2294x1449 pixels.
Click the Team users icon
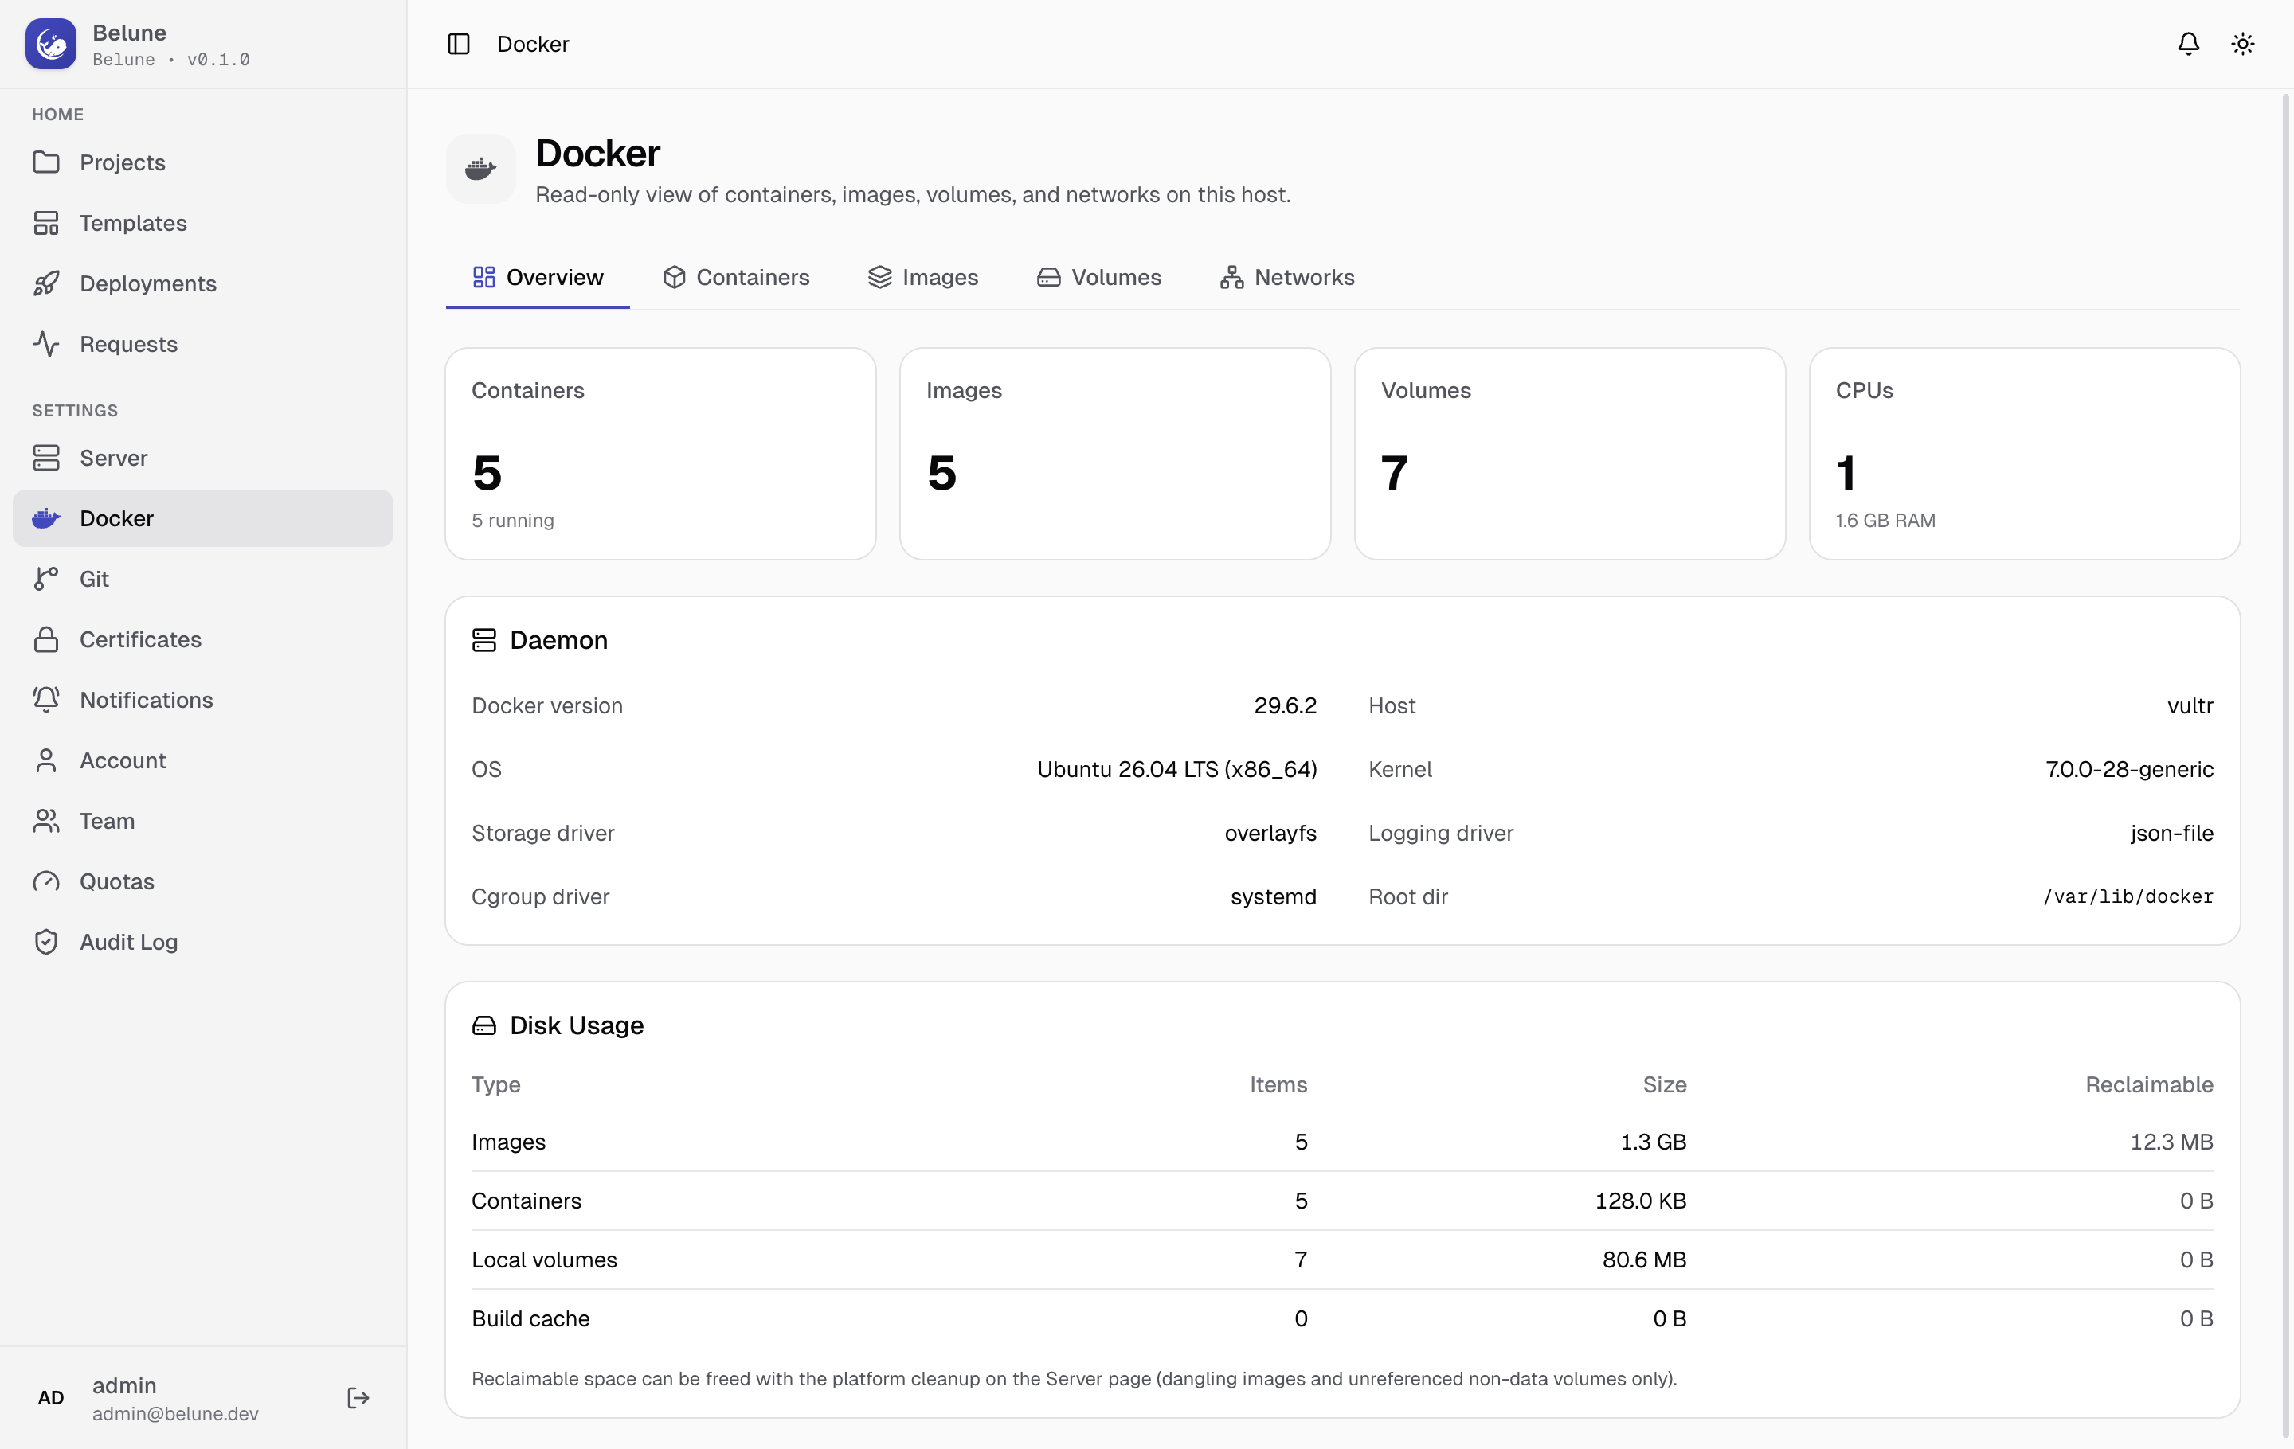point(45,821)
